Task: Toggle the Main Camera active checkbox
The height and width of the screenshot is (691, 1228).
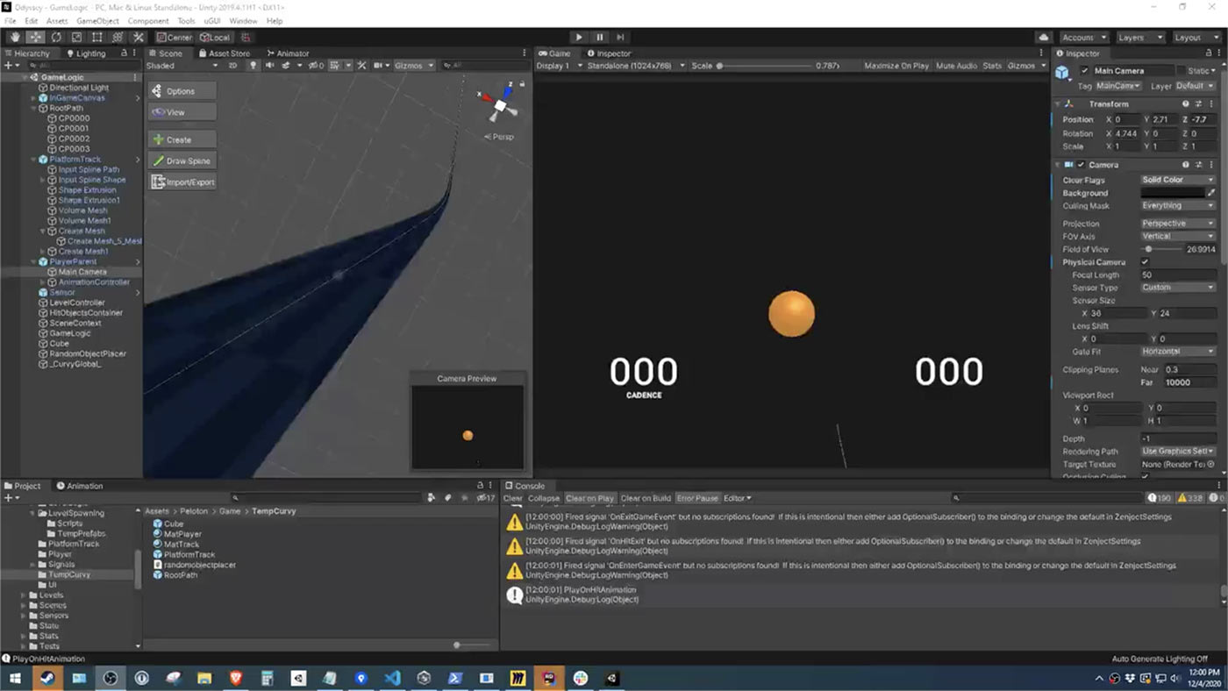Action: (1085, 71)
